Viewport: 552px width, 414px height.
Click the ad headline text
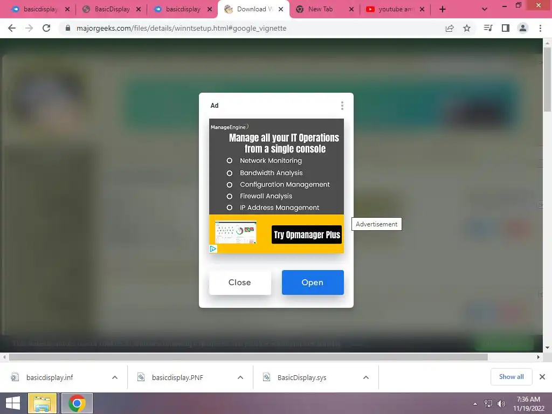click(x=285, y=143)
